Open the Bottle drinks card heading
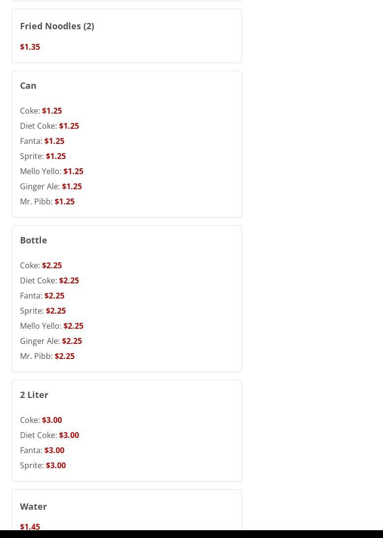 pos(33,240)
